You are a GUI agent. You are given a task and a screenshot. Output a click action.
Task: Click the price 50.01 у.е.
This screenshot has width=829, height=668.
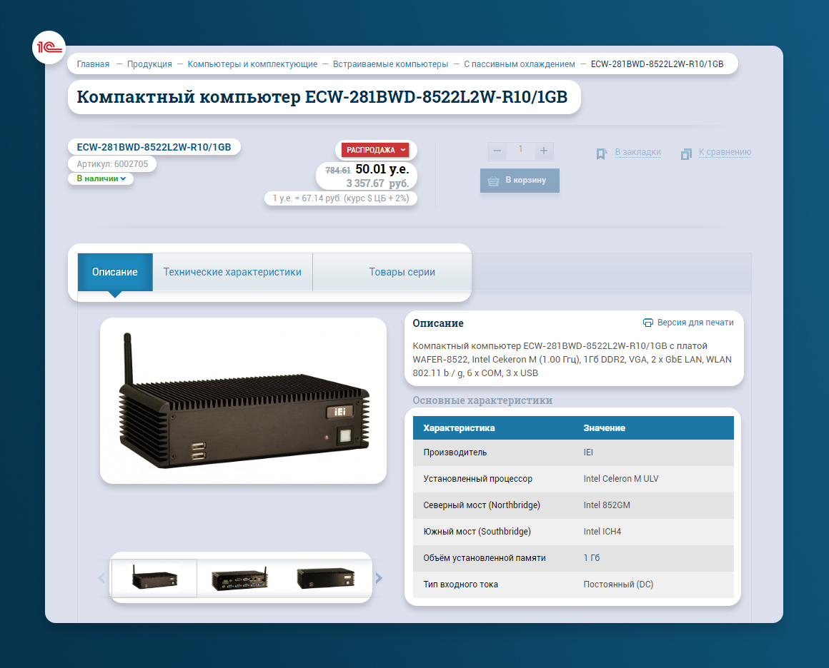click(x=382, y=169)
